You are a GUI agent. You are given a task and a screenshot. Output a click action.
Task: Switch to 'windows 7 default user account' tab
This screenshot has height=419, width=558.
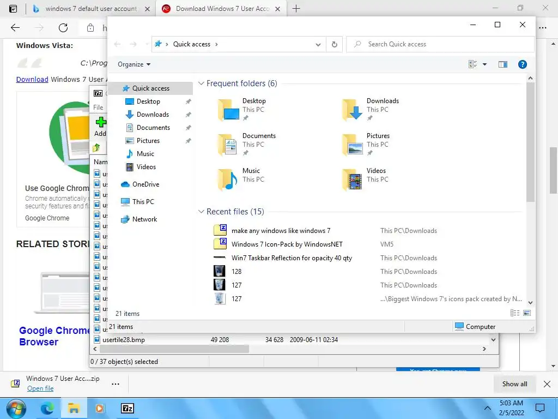(91, 9)
